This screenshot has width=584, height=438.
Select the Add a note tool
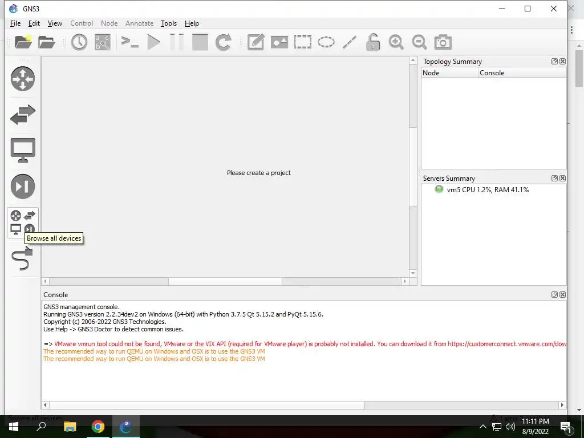pyautogui.click(x=256, y=42)
